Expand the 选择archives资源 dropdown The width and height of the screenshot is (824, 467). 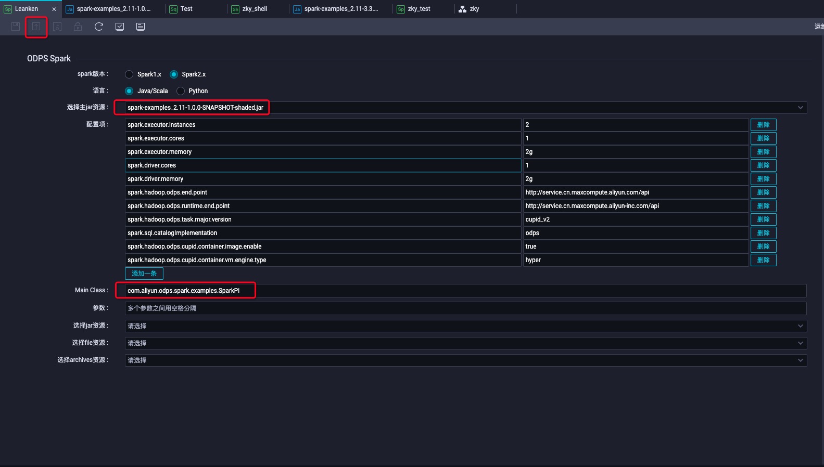click(466, 360)
